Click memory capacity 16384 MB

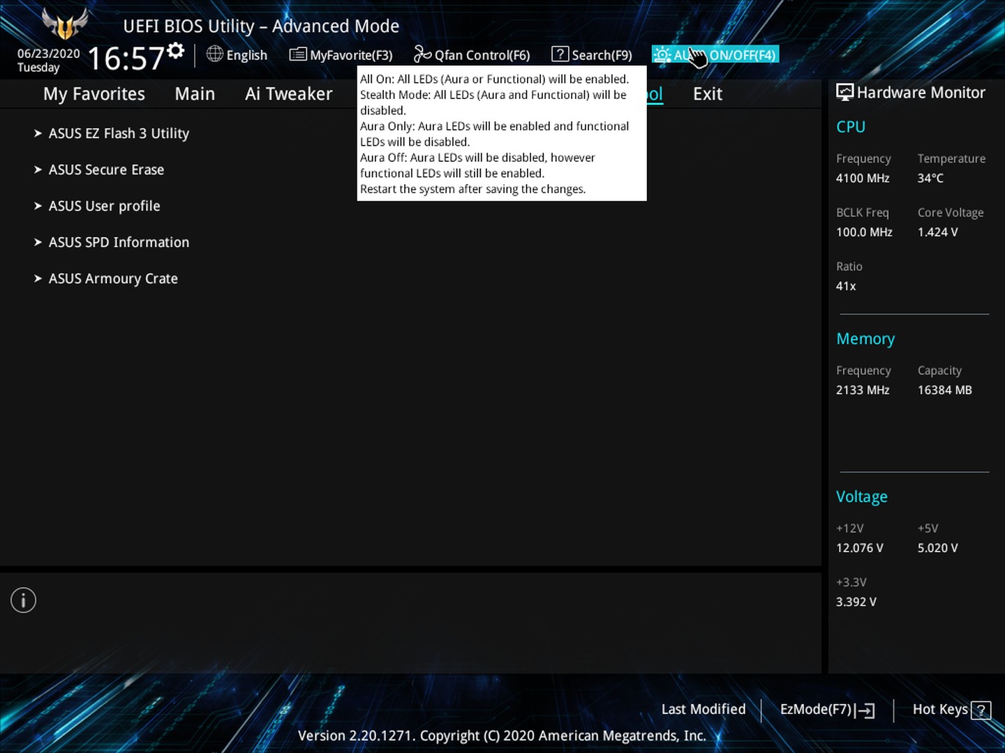(944, 390)
